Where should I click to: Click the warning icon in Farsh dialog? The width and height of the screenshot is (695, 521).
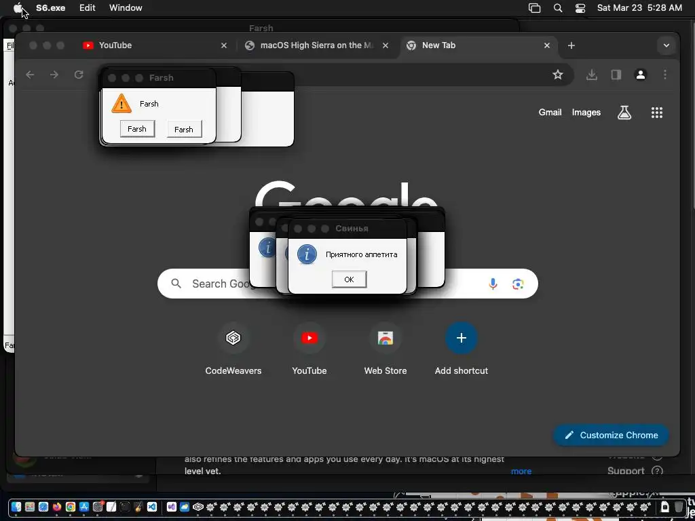(x=121, y=104)
